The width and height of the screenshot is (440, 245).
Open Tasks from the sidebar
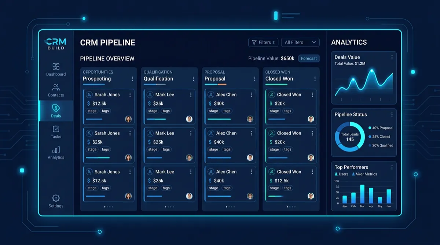[56, 132]
